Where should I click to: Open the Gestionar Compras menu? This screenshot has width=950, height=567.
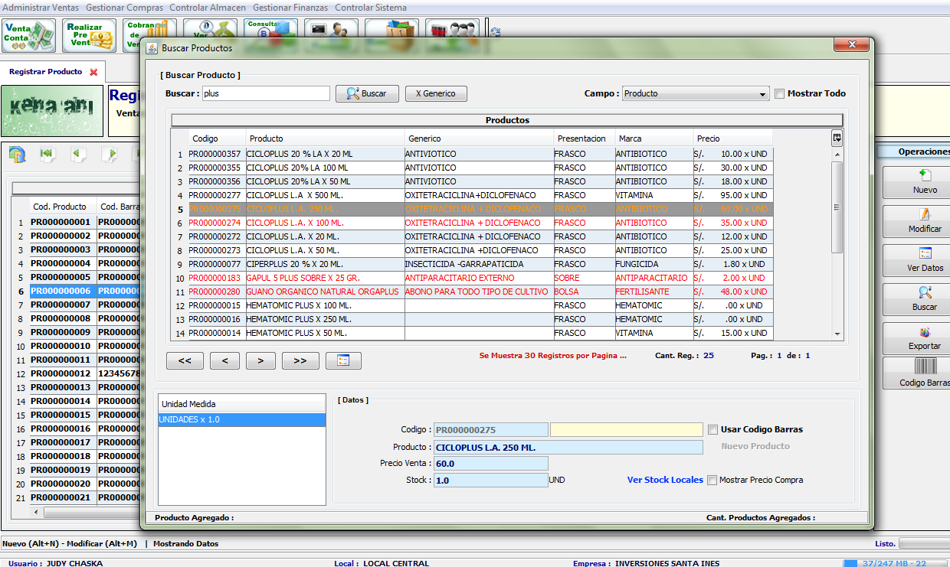124,8
